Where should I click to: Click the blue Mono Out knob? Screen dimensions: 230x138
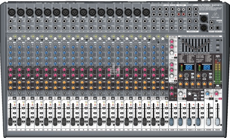(x=207, y=94)
